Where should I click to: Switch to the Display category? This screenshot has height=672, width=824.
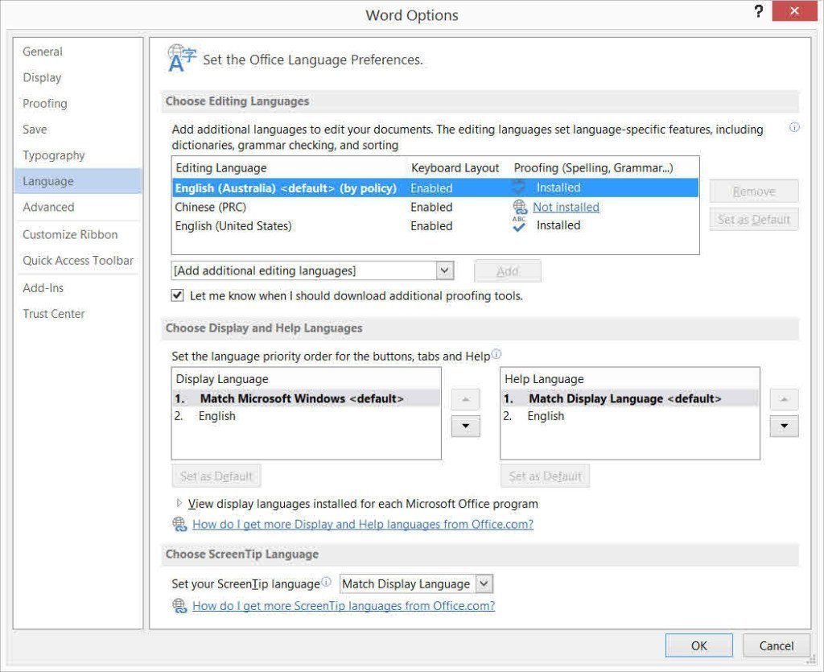42,77
